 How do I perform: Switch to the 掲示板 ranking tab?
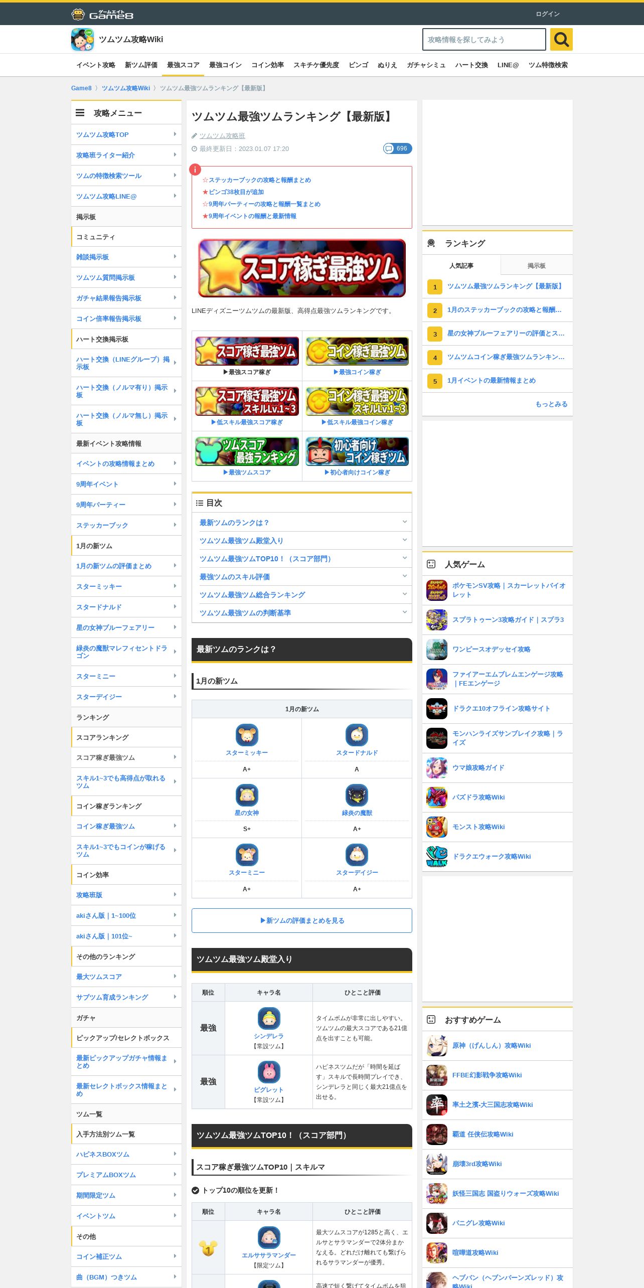point(536,265)
